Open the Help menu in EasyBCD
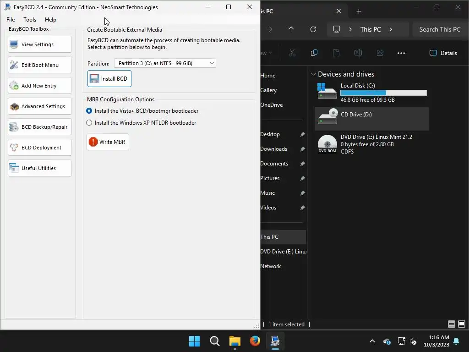The height and width of the screenshot is (352, 469). click(50, 19)
